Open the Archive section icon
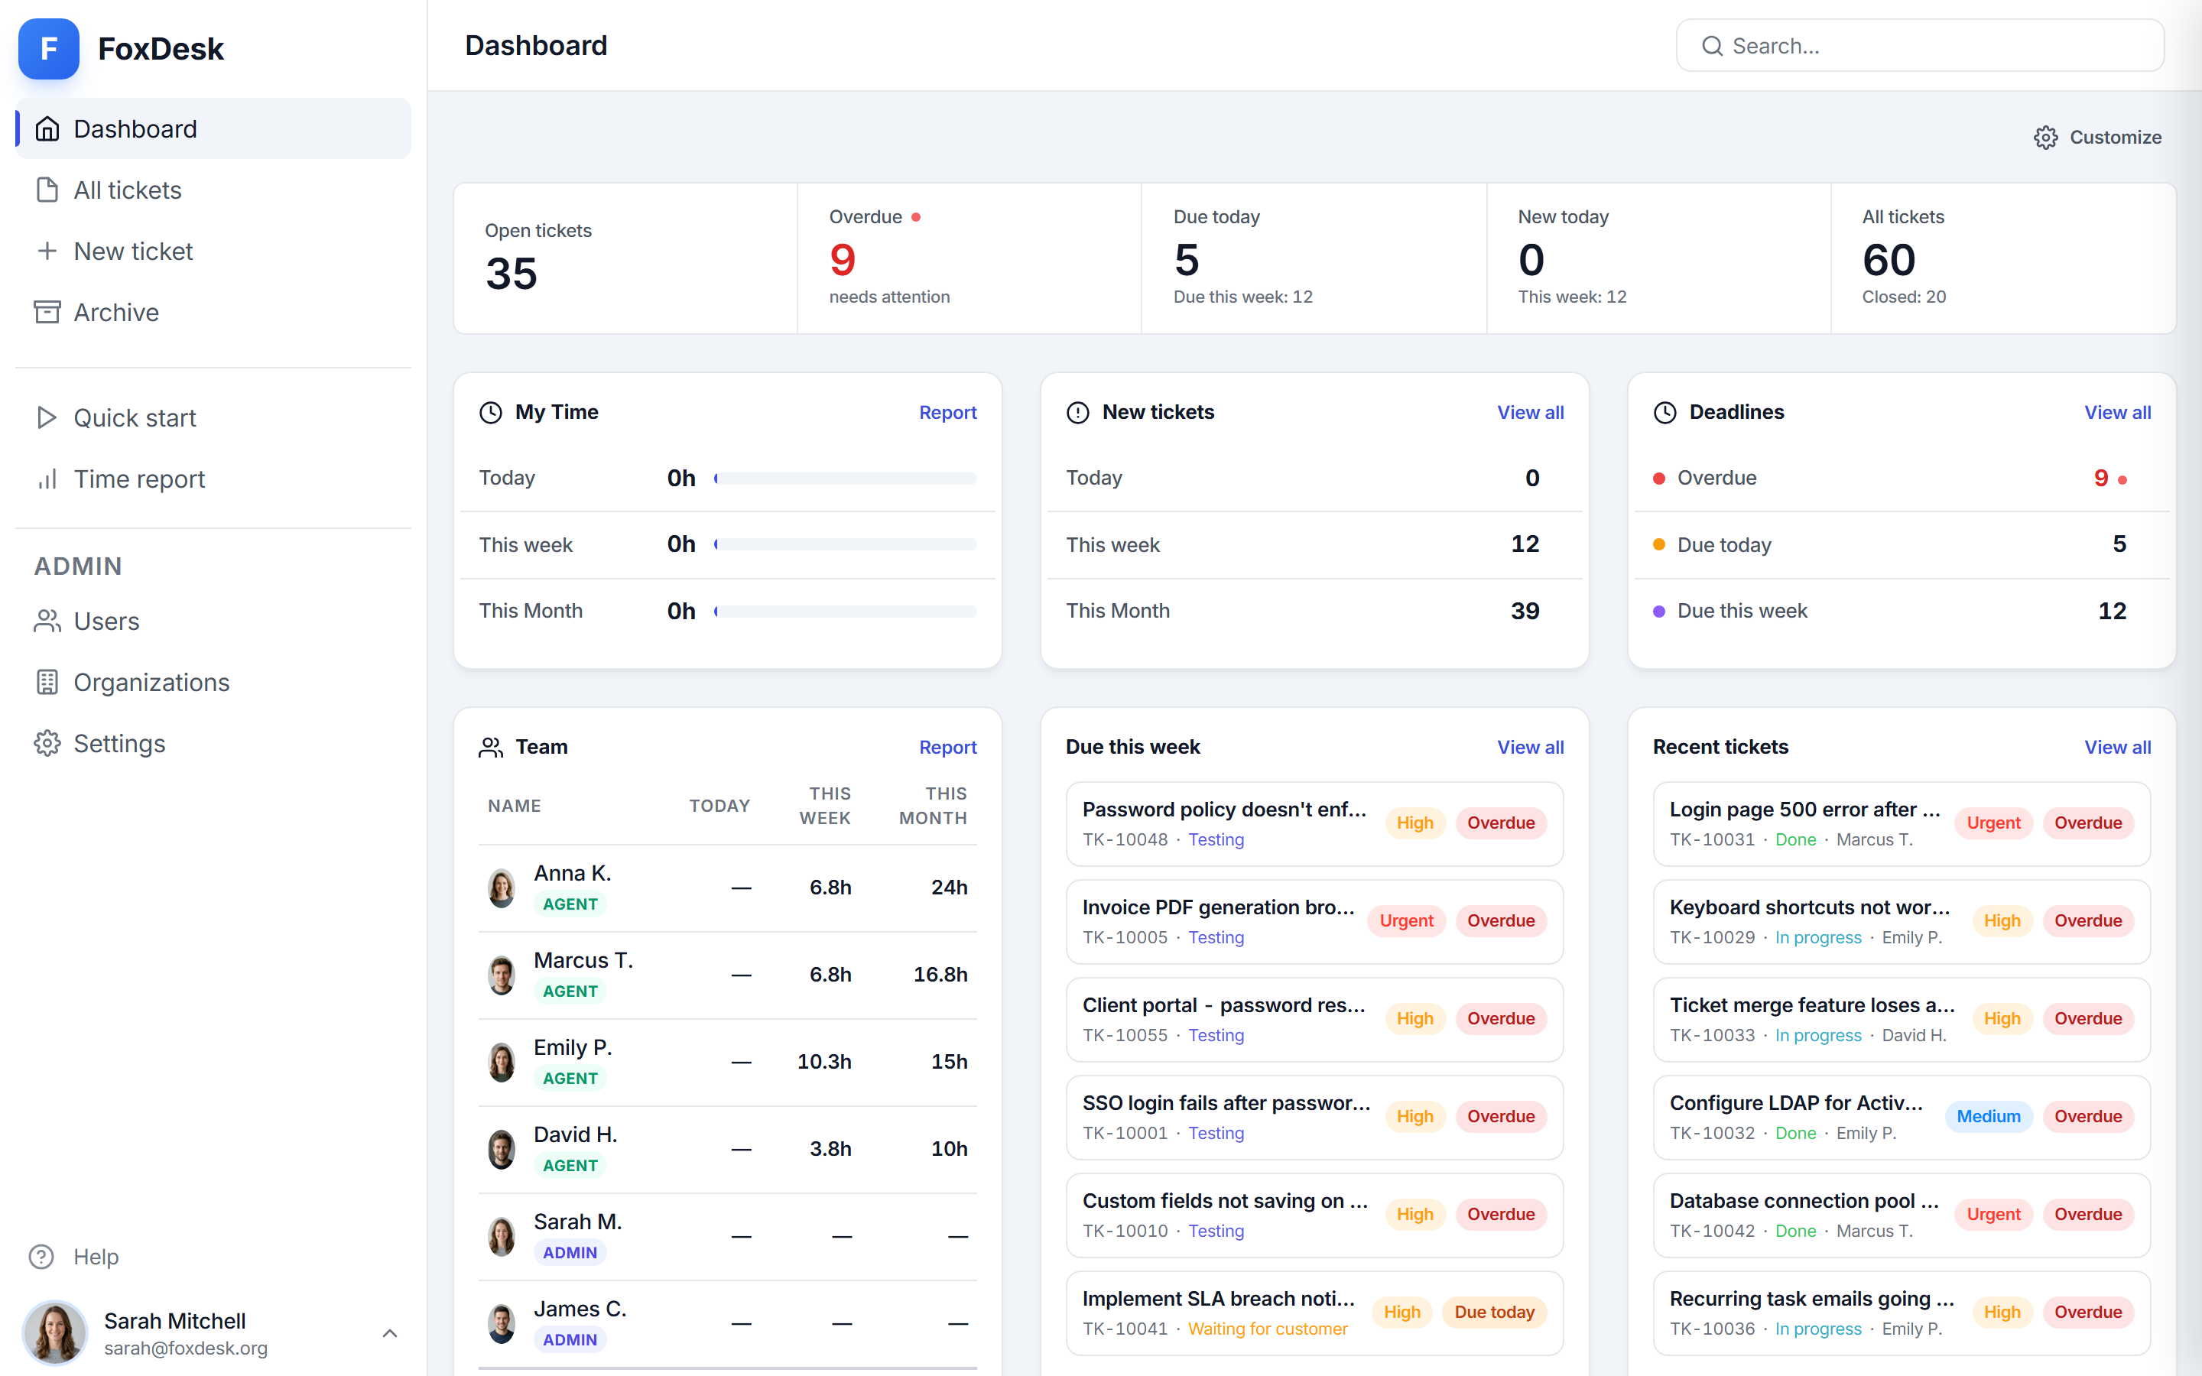The image size is (2202, 1376). 47,311
